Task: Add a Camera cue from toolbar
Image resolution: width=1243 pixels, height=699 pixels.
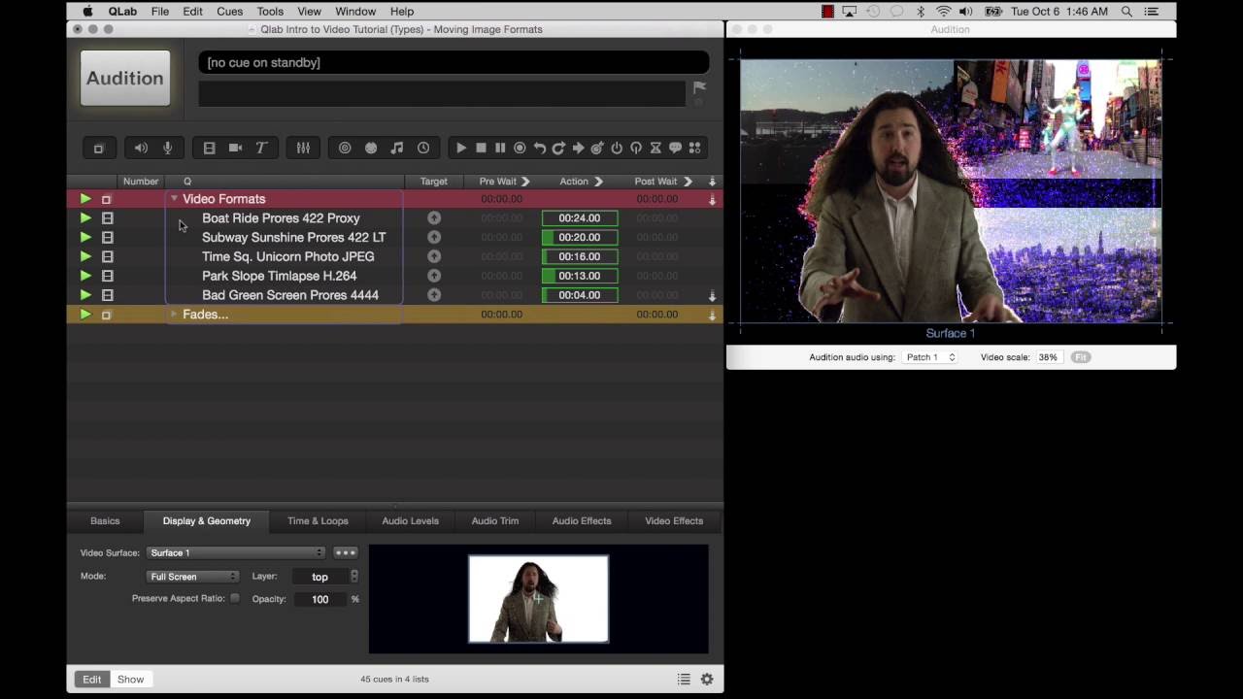Action: (x=235, y=149)
